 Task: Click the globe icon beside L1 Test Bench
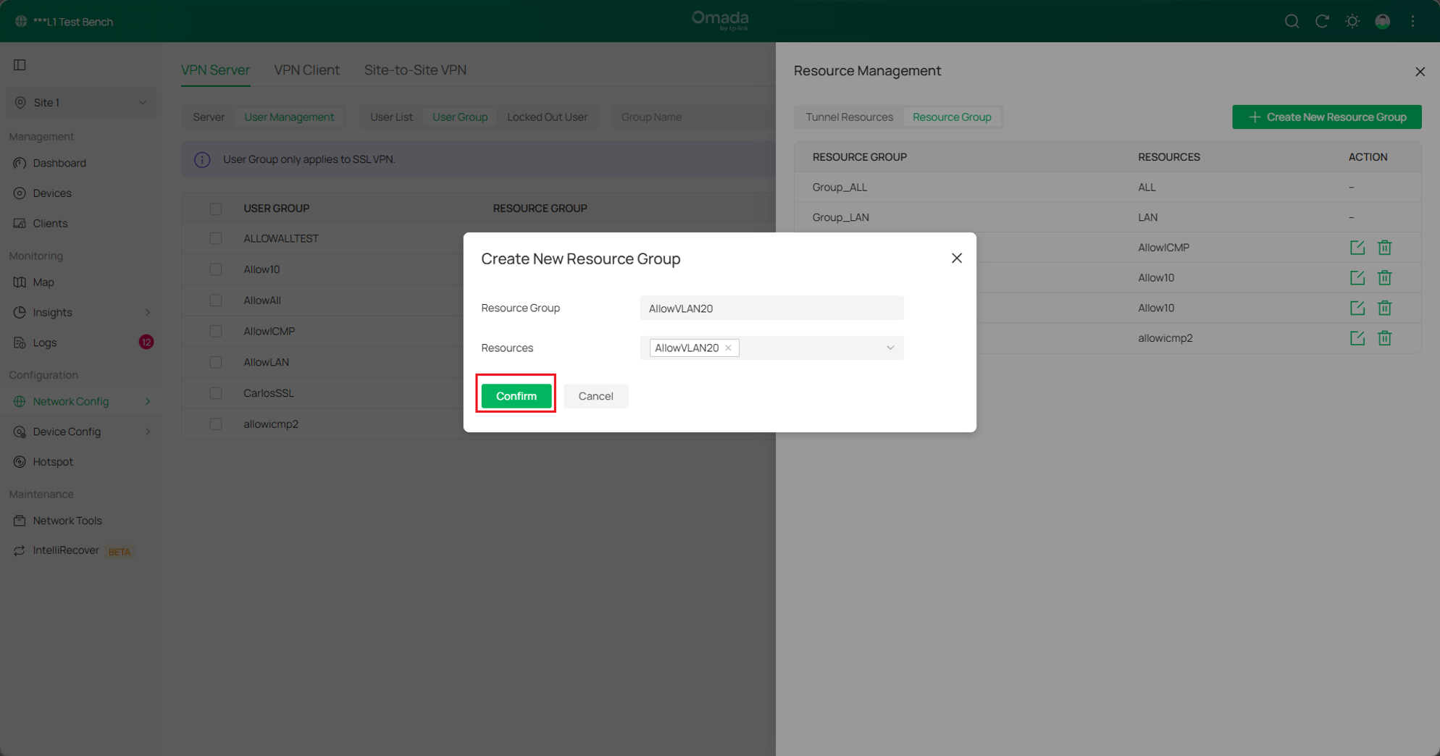click(21, 22)
